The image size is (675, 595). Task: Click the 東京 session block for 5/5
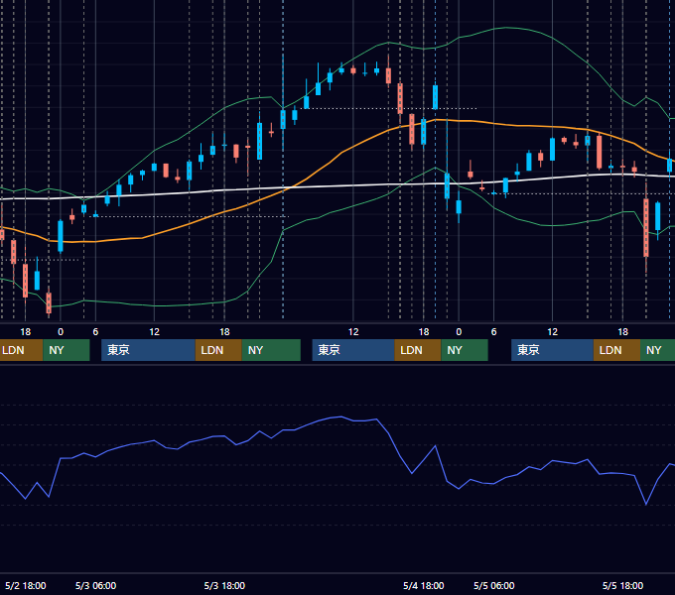coord(552,350)
